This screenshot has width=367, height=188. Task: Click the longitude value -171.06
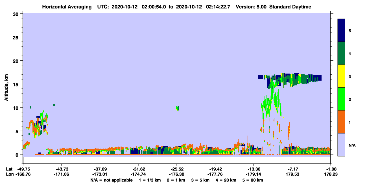click(x=62, y=174)
